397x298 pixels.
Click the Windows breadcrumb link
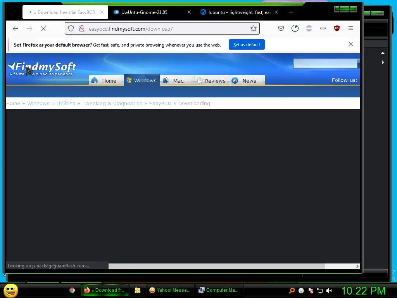38,103
